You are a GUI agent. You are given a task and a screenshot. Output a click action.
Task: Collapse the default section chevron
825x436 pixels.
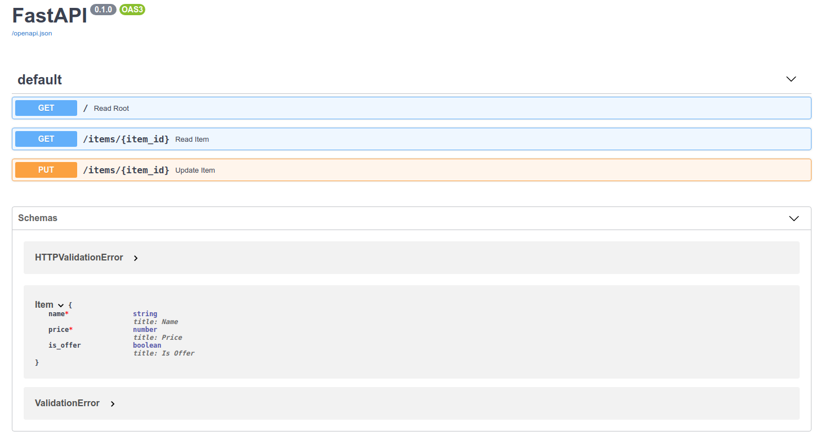point(791,79)
